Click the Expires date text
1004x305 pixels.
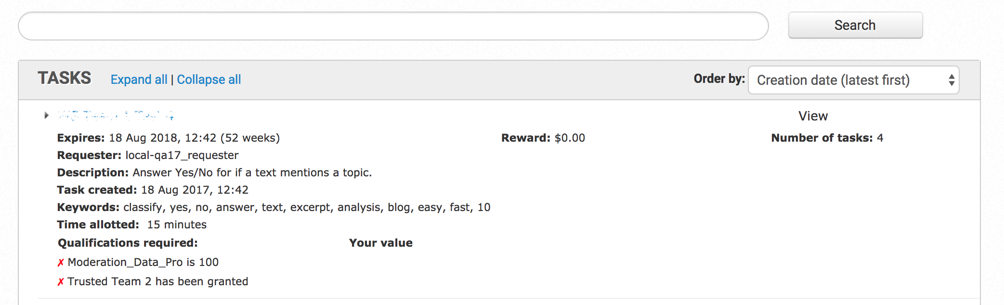tap(195, 138)
